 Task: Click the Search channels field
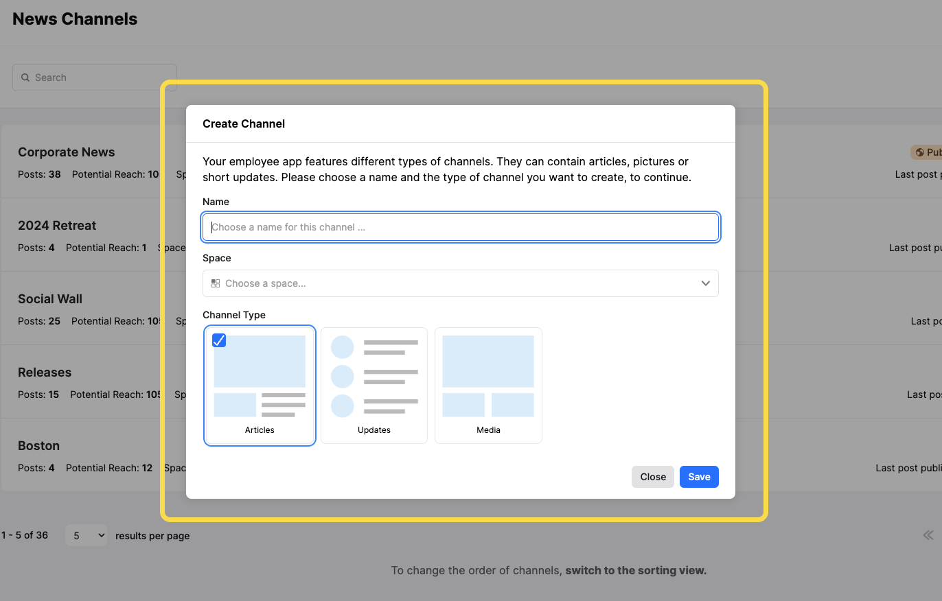pos(95,78)
